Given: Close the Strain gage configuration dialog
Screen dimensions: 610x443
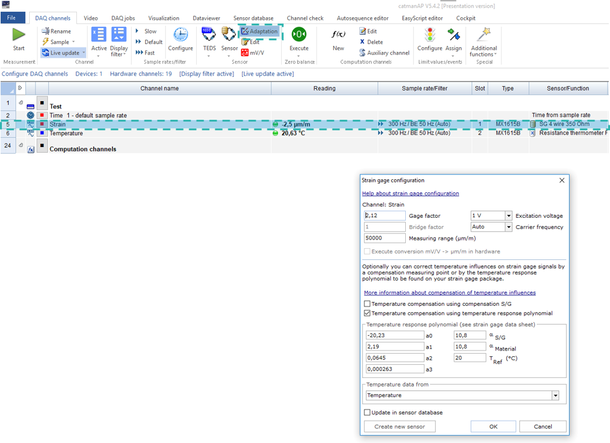Looking at the screenshot, I should point(562,181).
